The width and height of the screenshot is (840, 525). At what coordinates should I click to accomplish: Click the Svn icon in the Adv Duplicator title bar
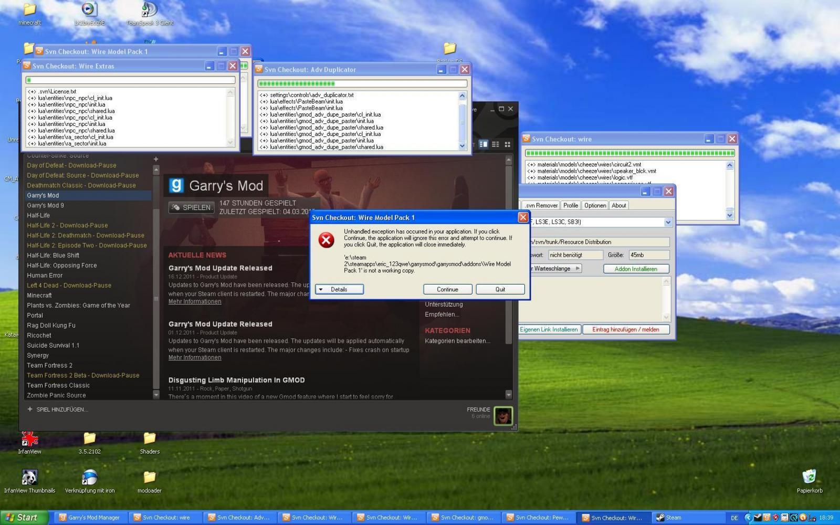[258, 69]
